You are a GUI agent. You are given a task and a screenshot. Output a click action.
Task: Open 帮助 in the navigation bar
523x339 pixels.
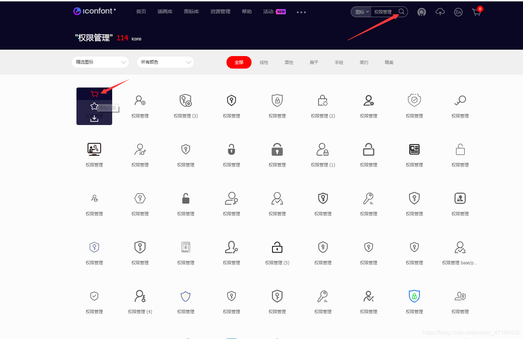tap(247, 12)
